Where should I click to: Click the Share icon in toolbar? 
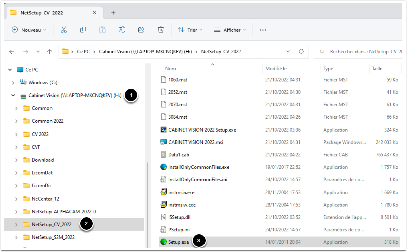[x=141, y=30]
